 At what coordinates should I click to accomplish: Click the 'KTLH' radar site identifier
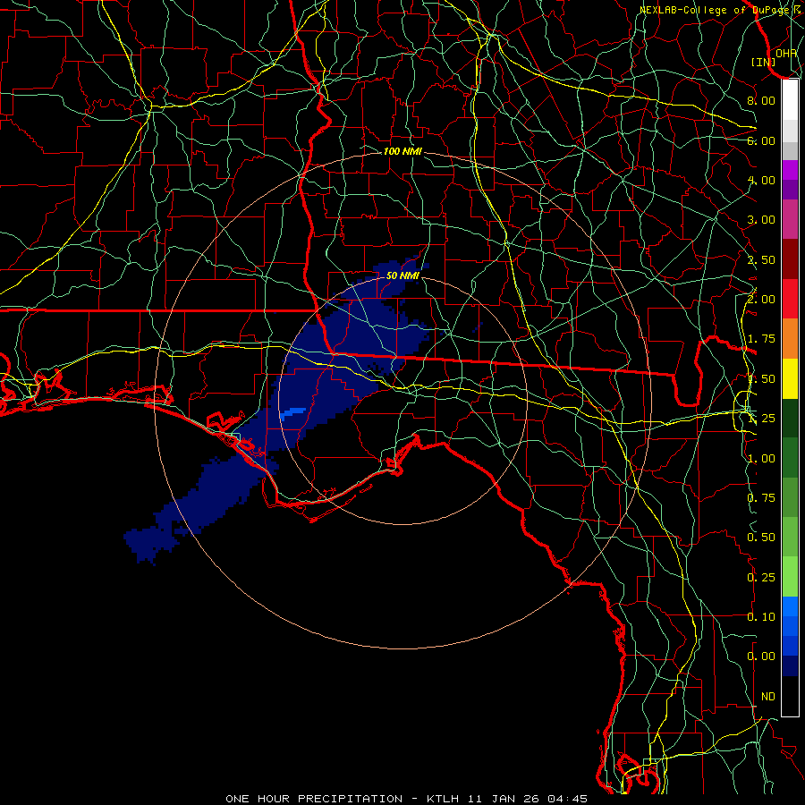(445, 799)
